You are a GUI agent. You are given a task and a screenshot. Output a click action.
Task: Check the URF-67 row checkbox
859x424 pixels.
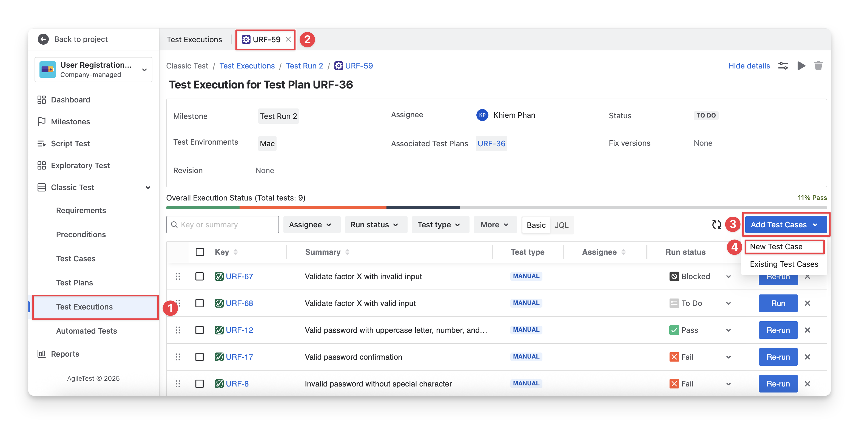(200, 276)
